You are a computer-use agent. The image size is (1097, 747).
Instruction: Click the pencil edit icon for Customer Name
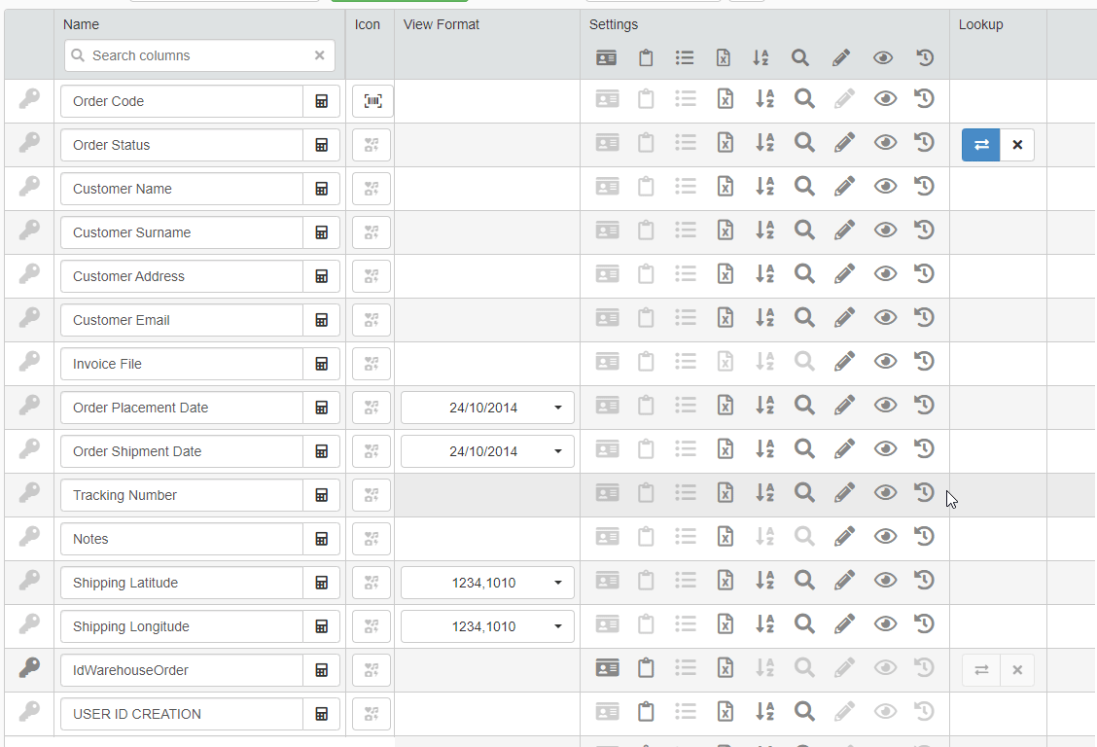tap(844, 186)
